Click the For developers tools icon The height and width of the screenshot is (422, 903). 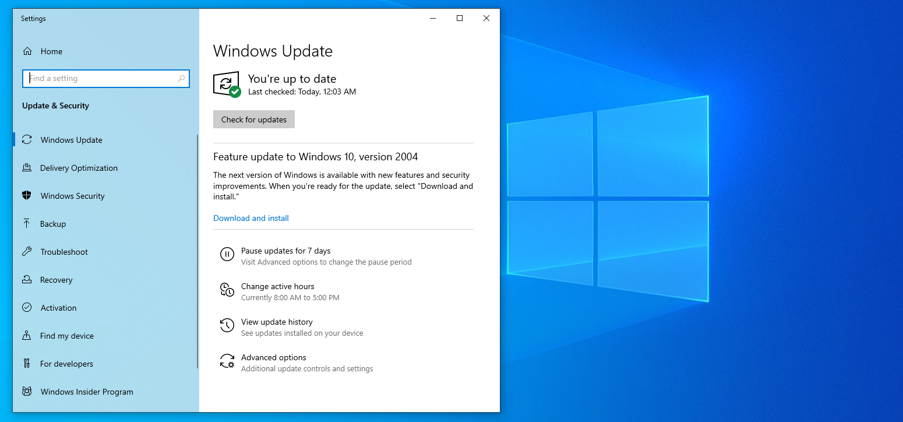click(27, 364)
